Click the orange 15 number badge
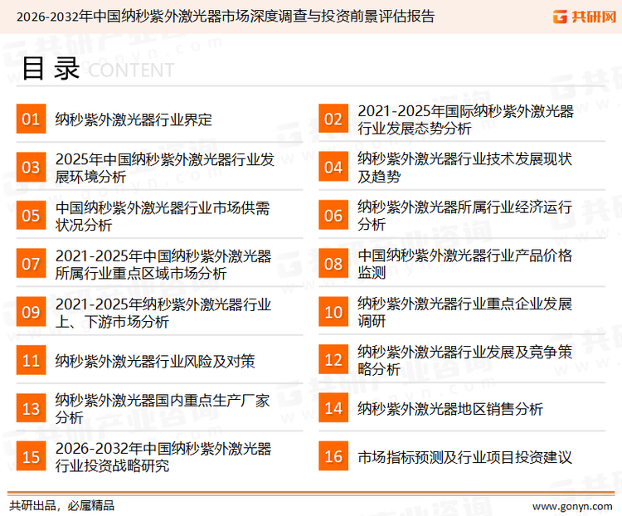The width and height of the screenshot is (622, 516). tap(31, 456)
